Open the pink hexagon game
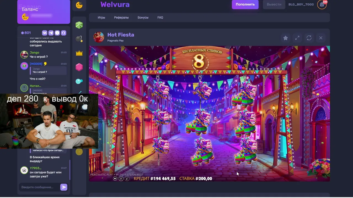The image size is (353, 198). pos(79,67)
